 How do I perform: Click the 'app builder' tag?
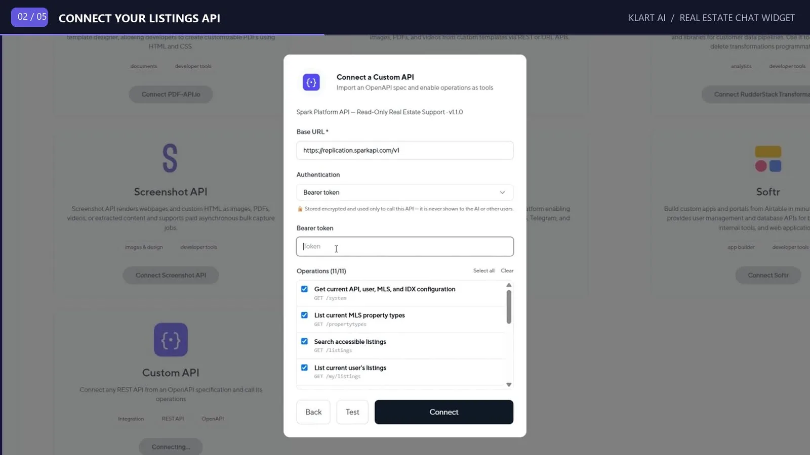coord(741,247)
